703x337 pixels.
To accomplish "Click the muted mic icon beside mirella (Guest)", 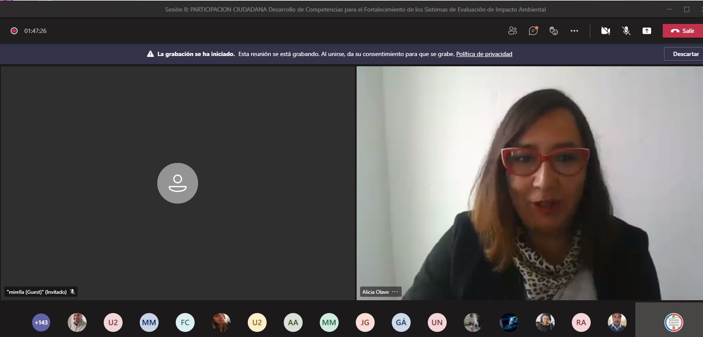I will click(x=72, y=292).
